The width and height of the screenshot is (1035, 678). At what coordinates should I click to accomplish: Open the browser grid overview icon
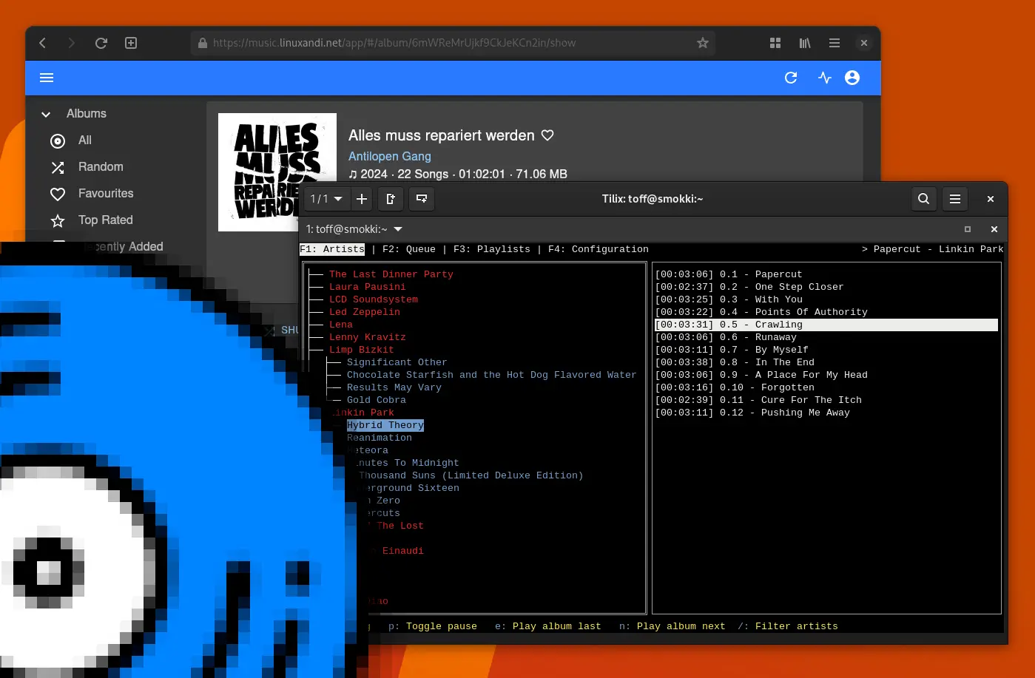pos(775,43)
